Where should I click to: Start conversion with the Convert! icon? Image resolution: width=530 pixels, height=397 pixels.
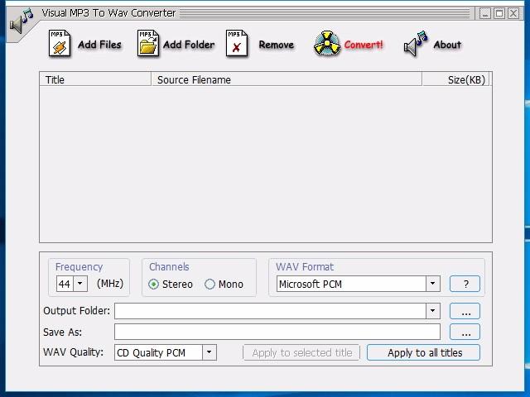326,44
